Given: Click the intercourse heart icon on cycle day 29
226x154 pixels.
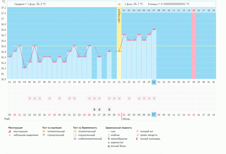Looking at the screenshot, I should 149,98.
